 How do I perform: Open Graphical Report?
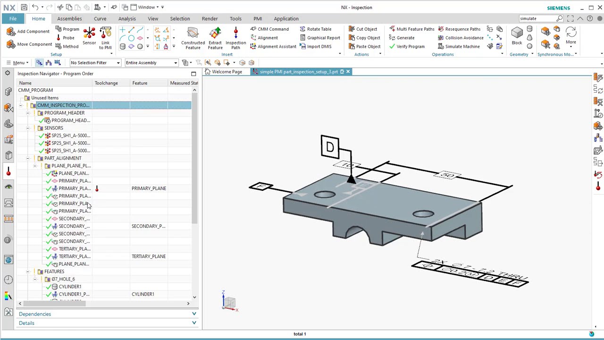(x=319, y=38)
